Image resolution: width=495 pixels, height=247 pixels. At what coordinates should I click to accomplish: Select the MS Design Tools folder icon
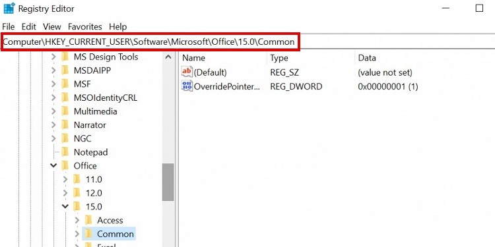click(x=65, y=57)
